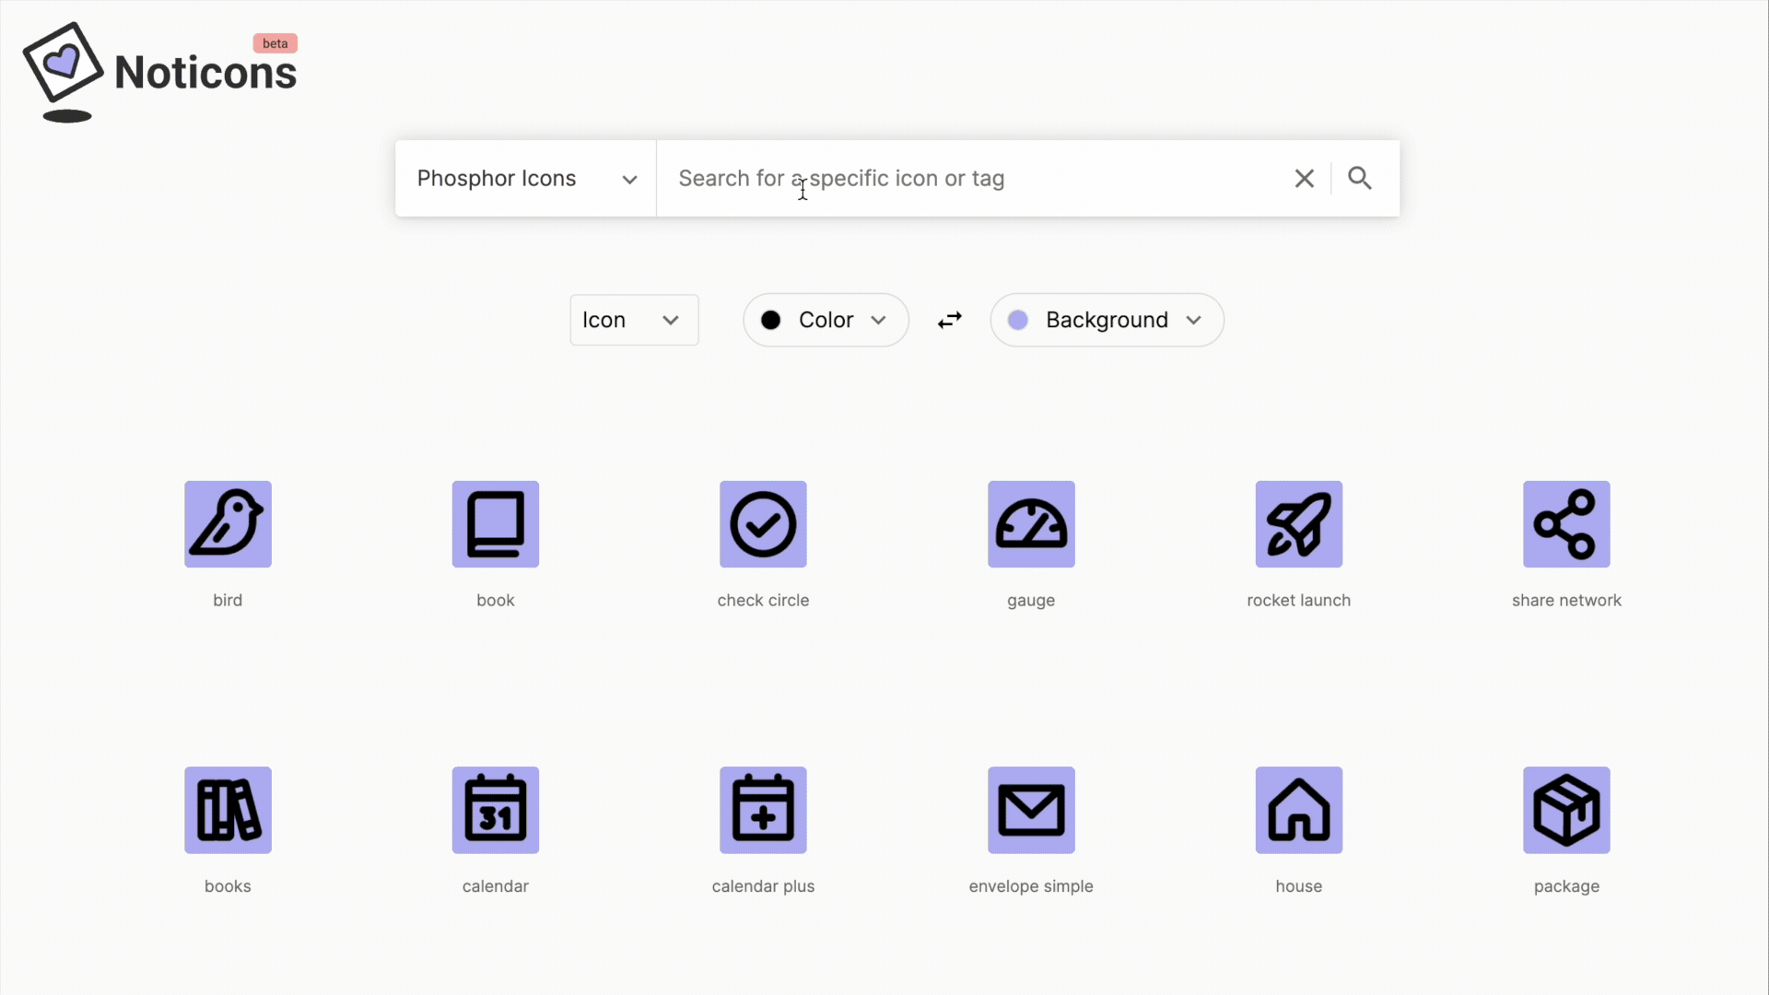This screenshot has width=1769, height=995.
Task: Select the gauge icon tile
Action: pyautogui.click(x=1031, y=524)
